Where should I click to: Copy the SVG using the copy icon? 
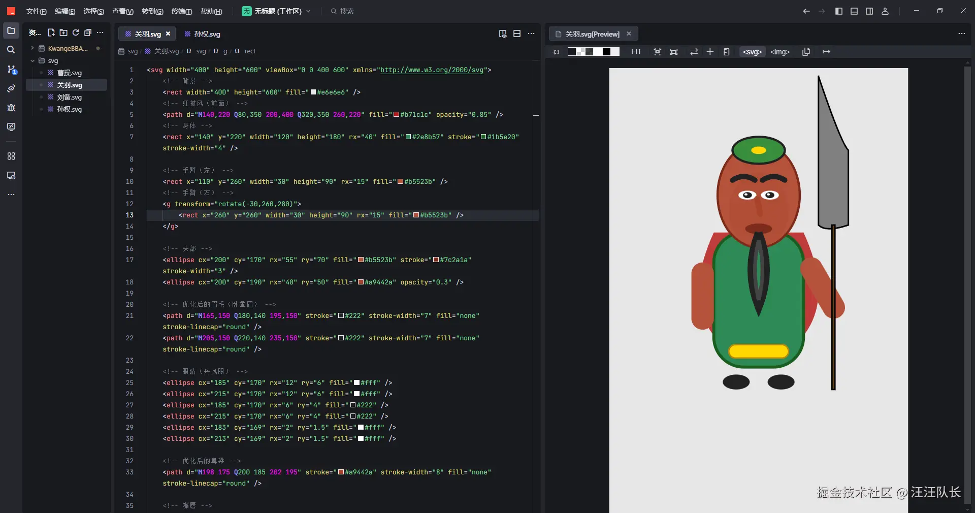(x=806, y=52)
